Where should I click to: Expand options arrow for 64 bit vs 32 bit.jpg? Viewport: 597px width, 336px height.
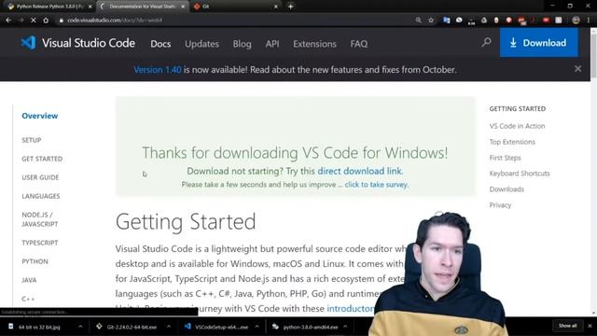pos(80,327)
